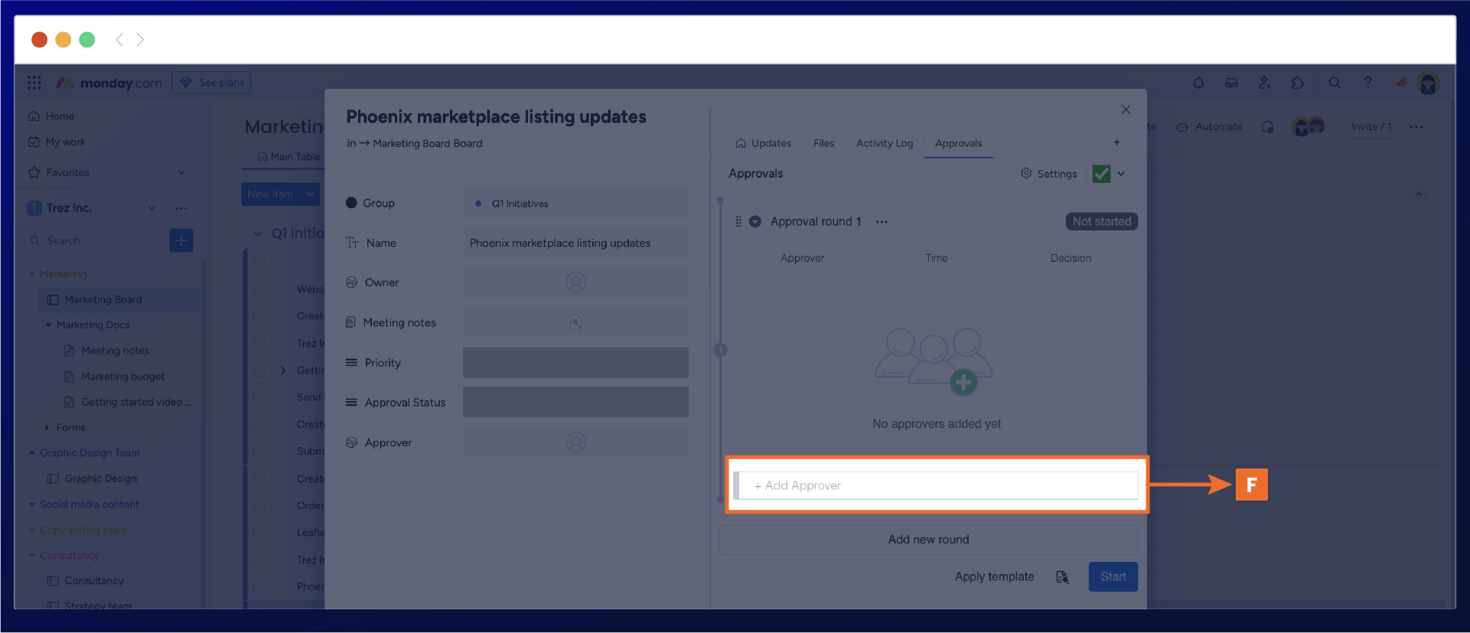The height and width of the screenshot is (633, 1470).
Task: Open the apps puzzle-piece icon
Action: tap(1298, 83)
